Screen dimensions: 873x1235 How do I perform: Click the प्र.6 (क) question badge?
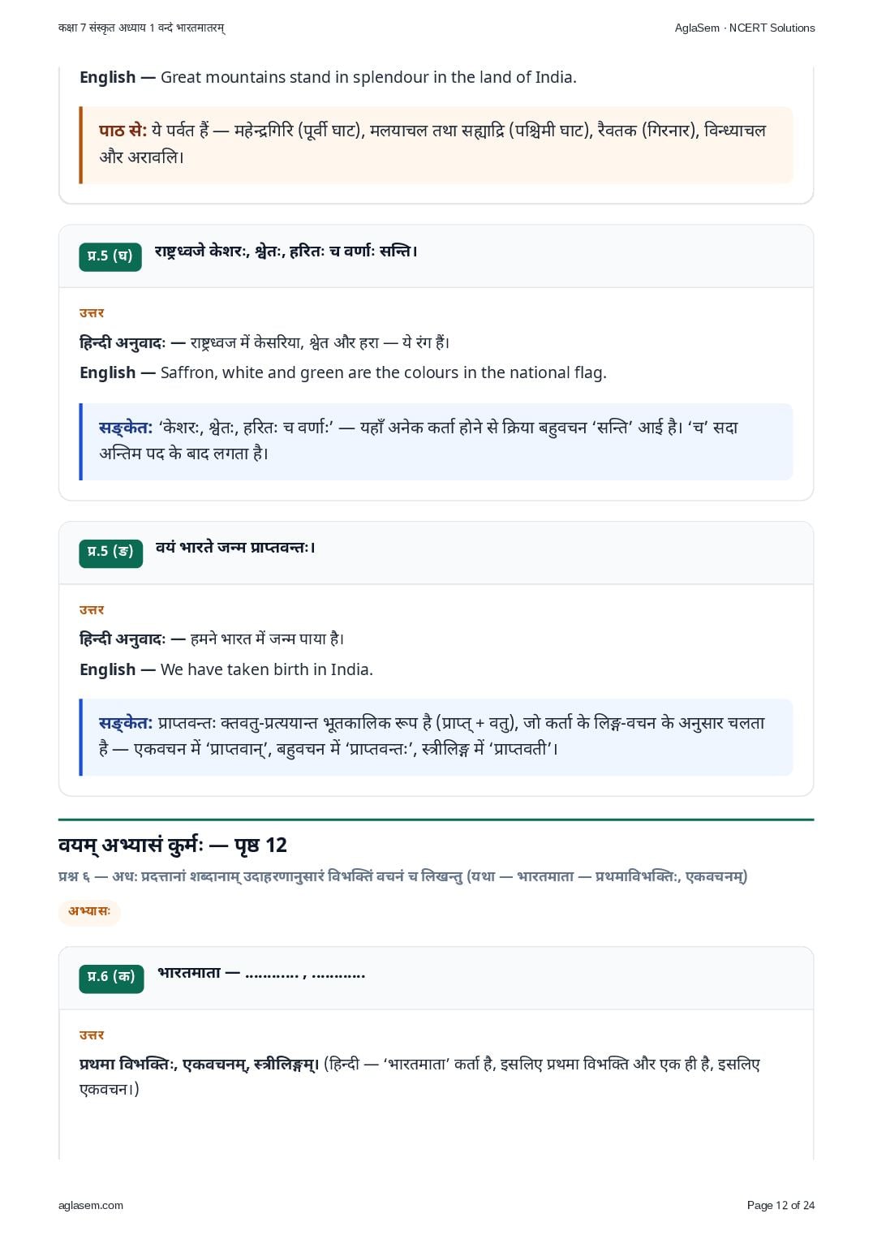pos(111,978)
